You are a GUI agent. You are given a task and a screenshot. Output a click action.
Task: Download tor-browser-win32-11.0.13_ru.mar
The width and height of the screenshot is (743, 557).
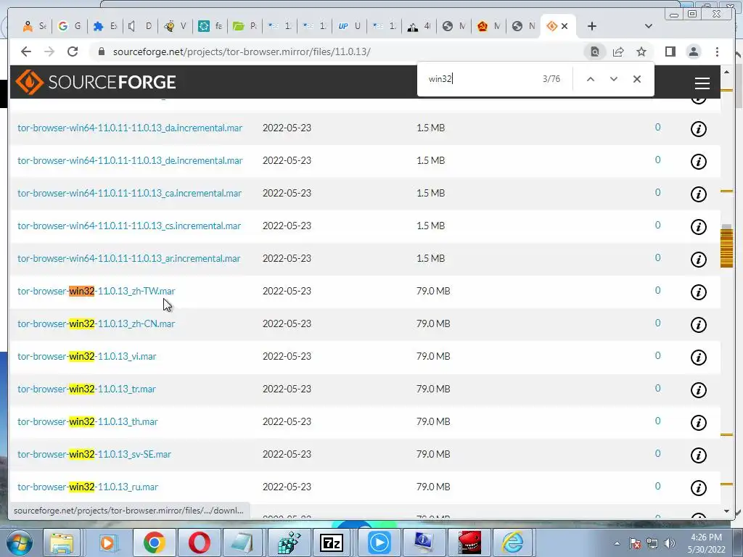coord(88,487)
